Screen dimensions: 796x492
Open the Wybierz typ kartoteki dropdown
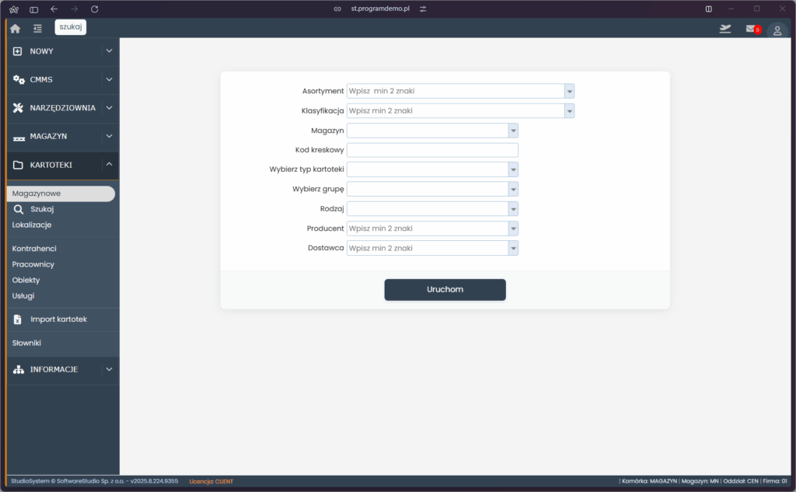click(513, 169)
